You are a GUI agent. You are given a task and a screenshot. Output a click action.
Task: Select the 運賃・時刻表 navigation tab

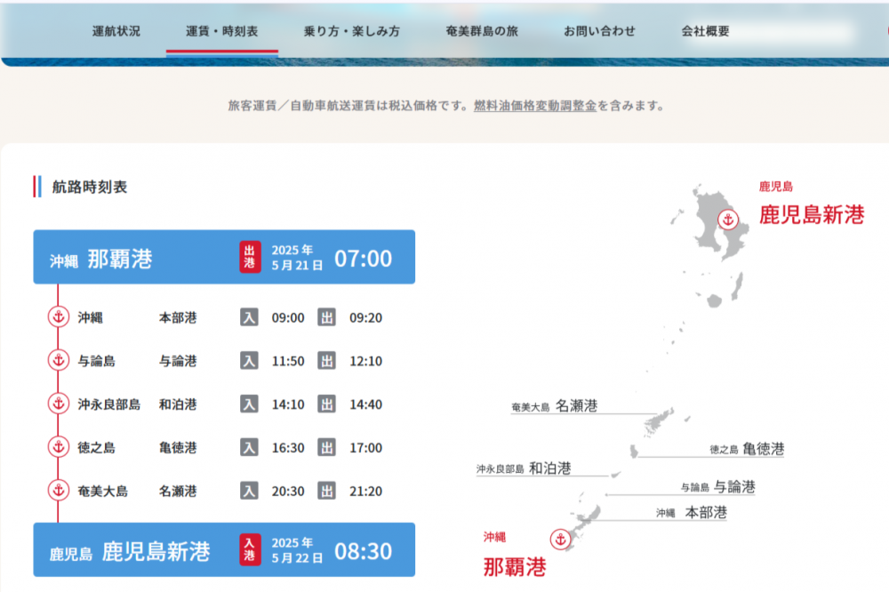click(222, 31)
